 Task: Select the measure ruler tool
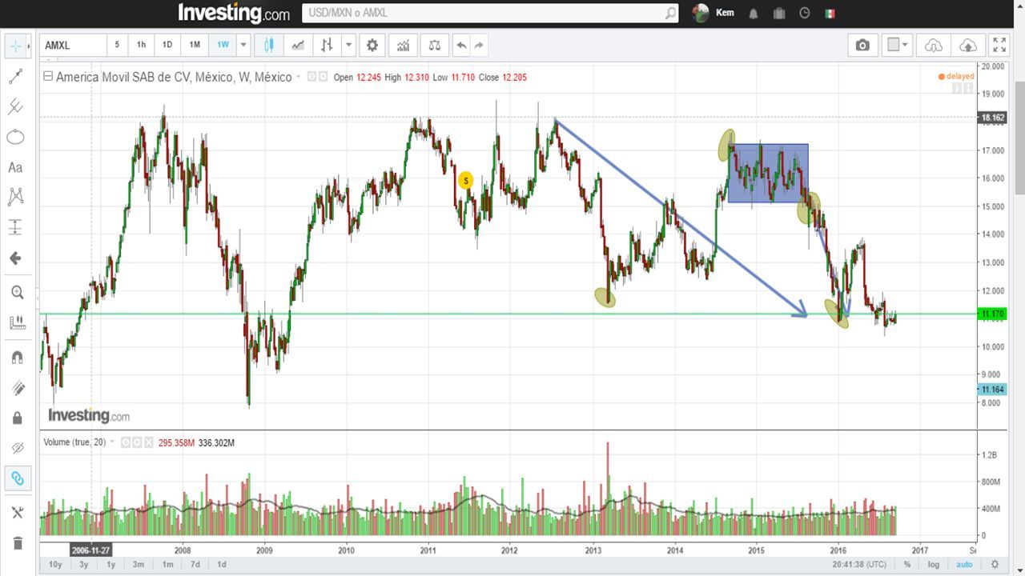pyautogui.click(x=17, y=323)
